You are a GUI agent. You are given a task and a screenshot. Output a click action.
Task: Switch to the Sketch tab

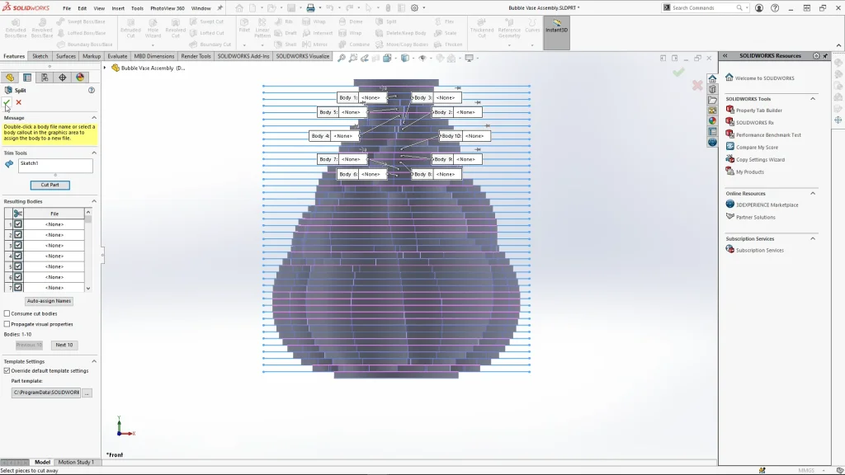(x=40, y=56)
